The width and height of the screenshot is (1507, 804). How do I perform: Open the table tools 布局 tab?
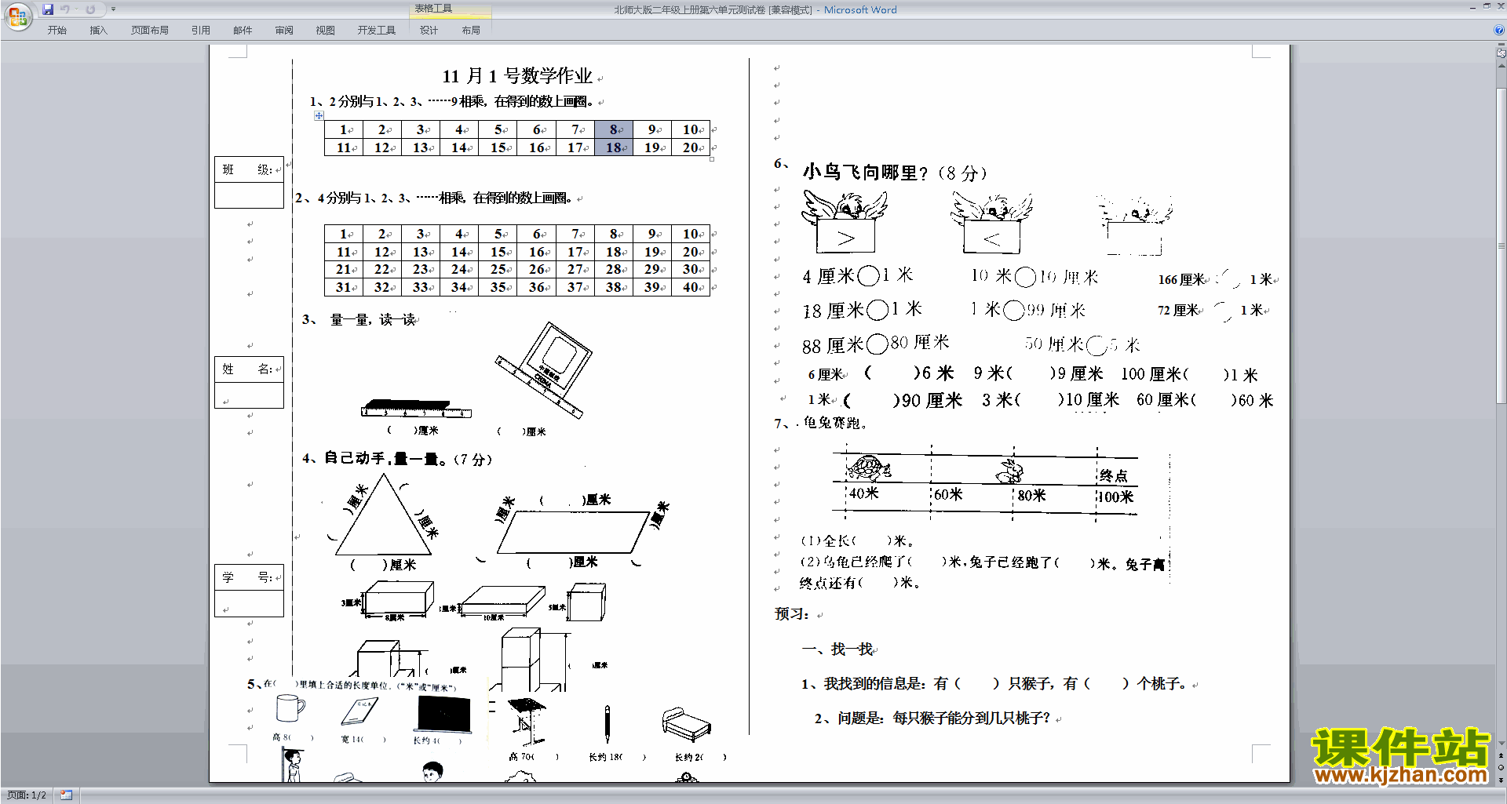point(471,31)
